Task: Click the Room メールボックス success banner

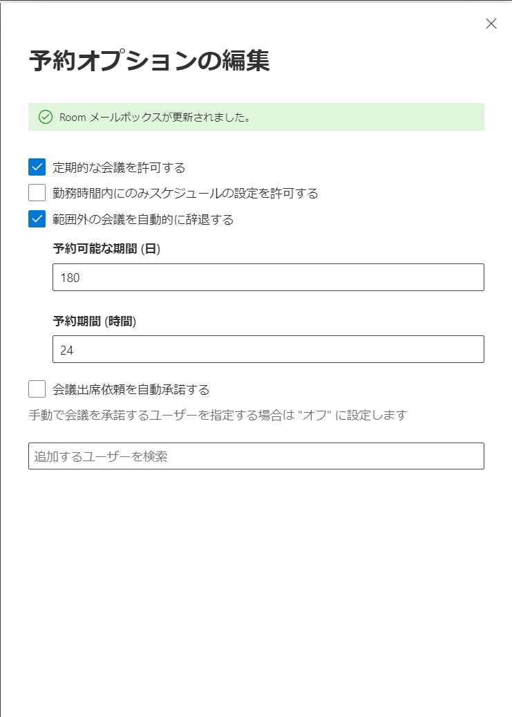Action: click(256, 118)
